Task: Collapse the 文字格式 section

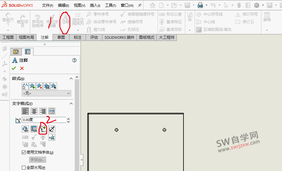Action: coord(71,103)
